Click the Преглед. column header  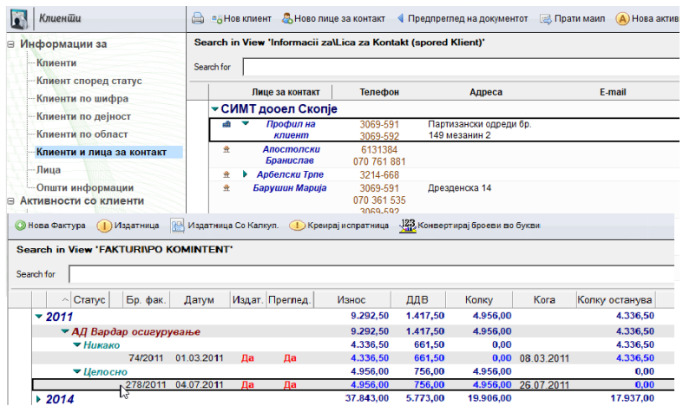(290, 299)
